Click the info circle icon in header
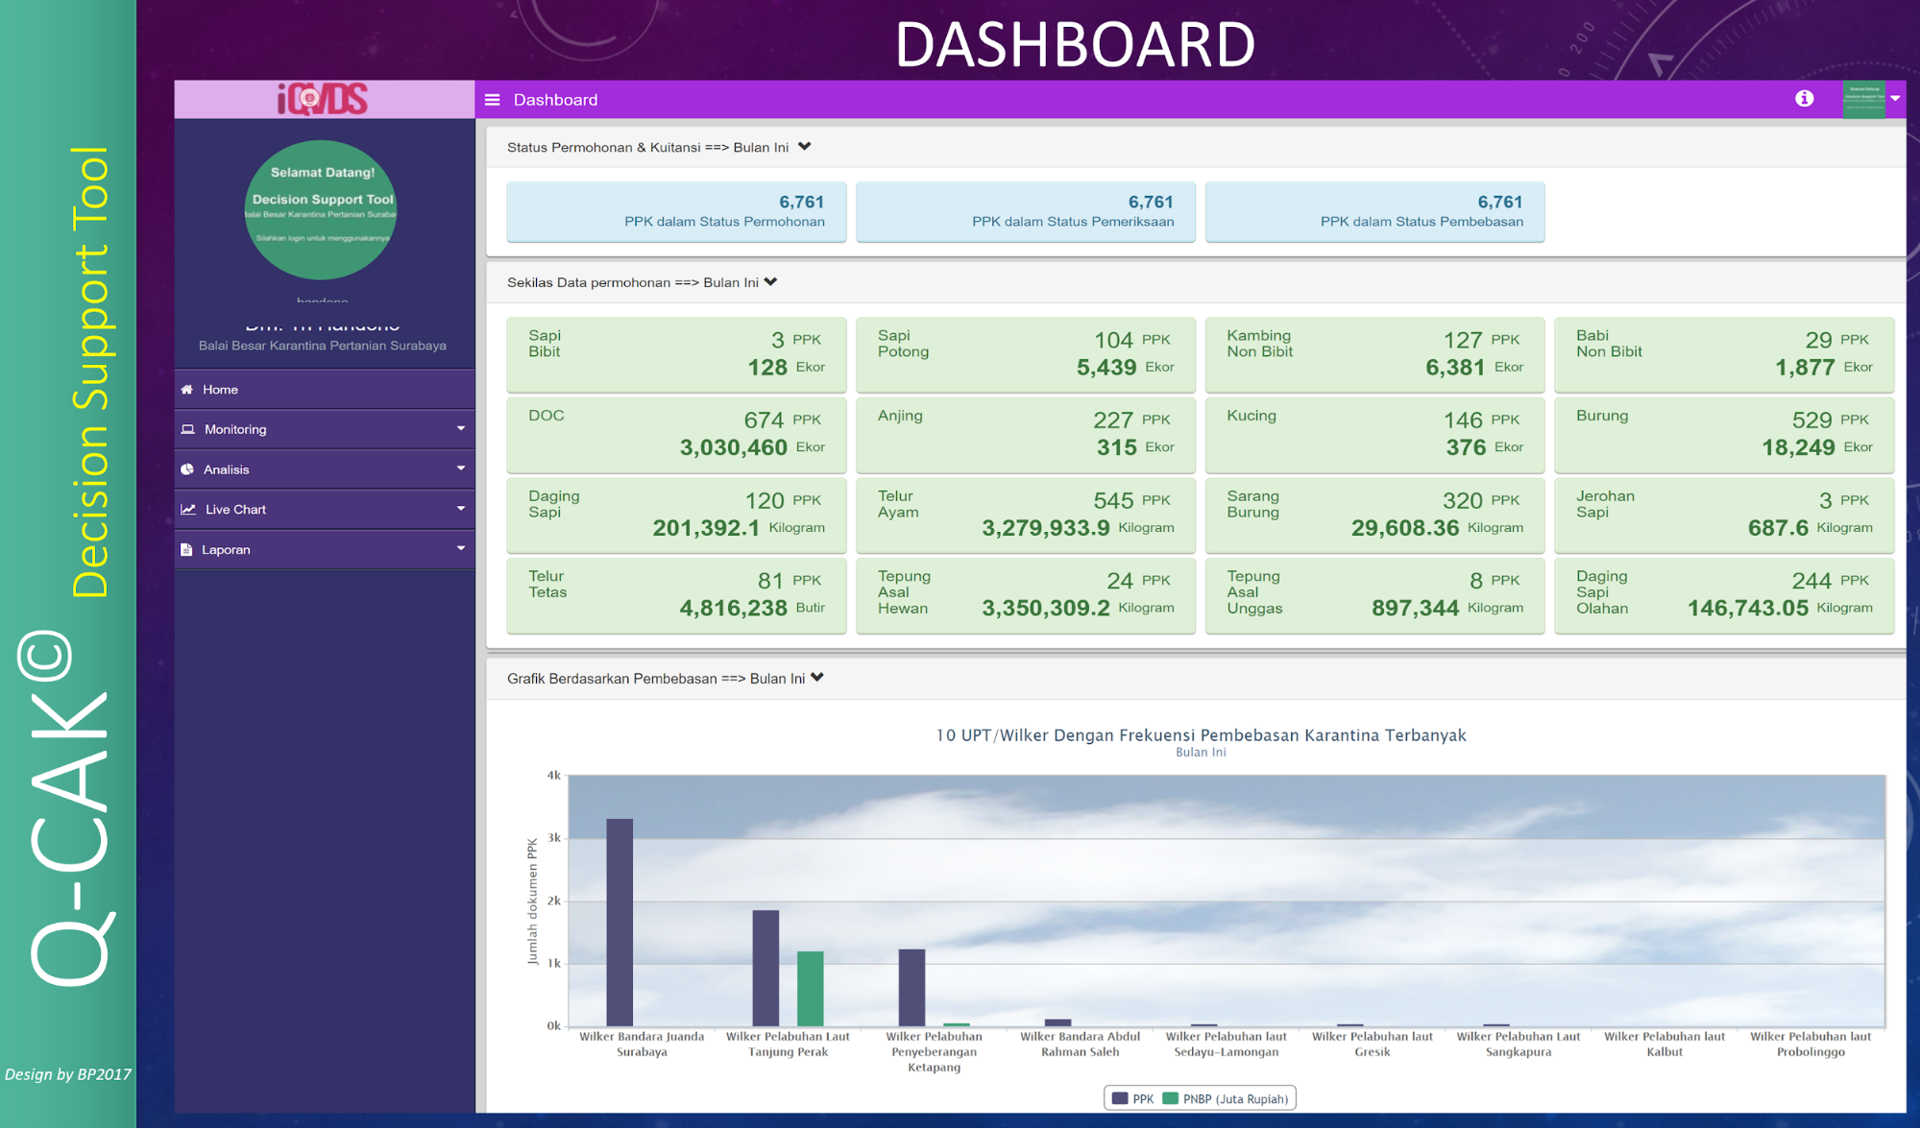 click(x=1804, y=98)
